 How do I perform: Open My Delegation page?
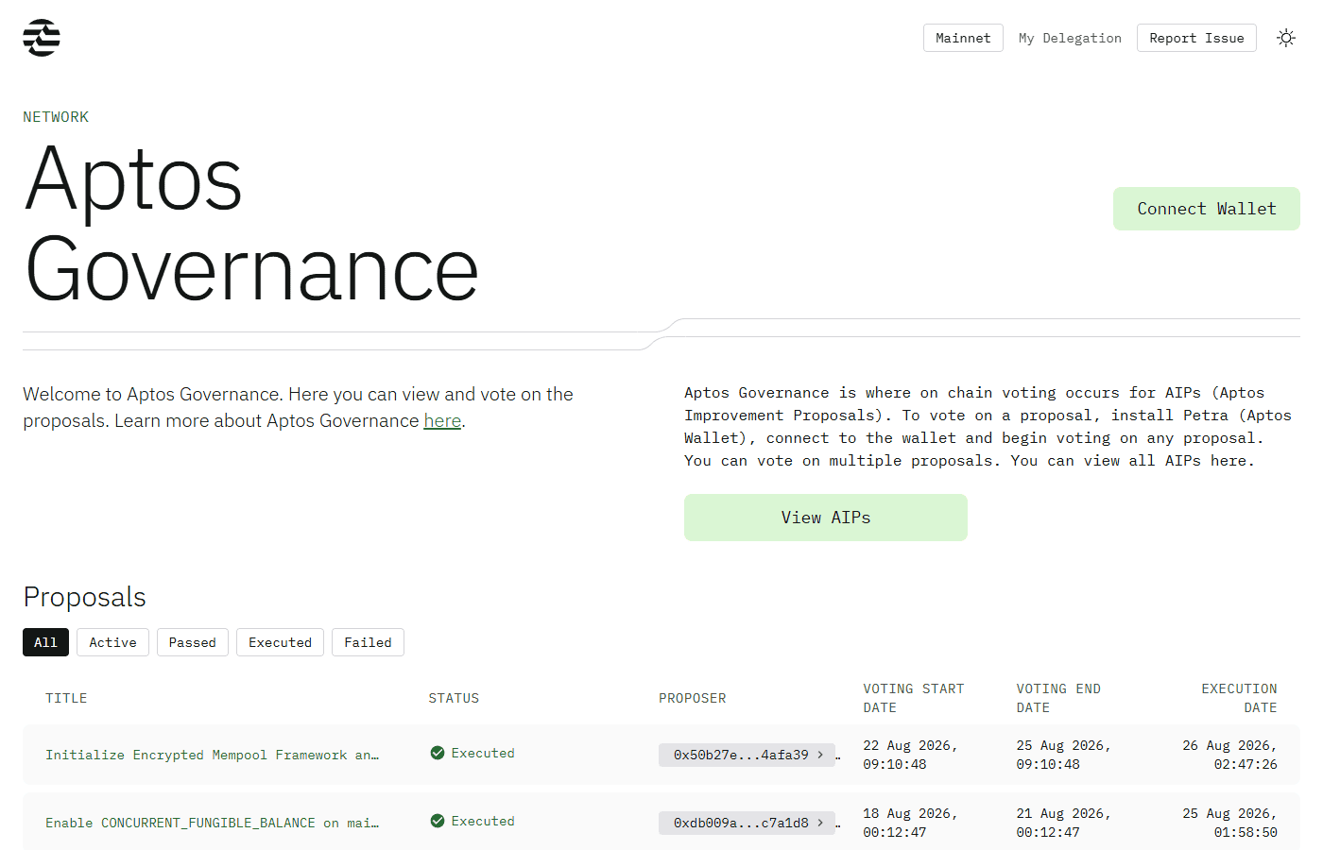point(1070,38)
